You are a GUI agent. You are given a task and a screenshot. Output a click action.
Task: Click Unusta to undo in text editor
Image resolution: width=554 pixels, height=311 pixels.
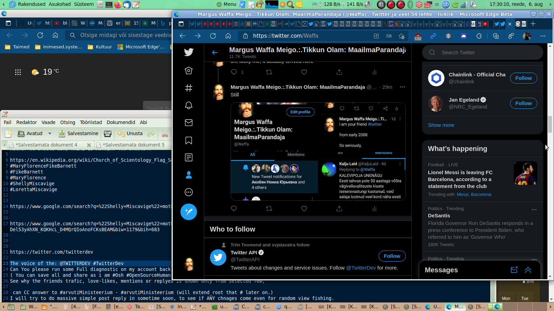pyautogui.click(x=130, y=133)
